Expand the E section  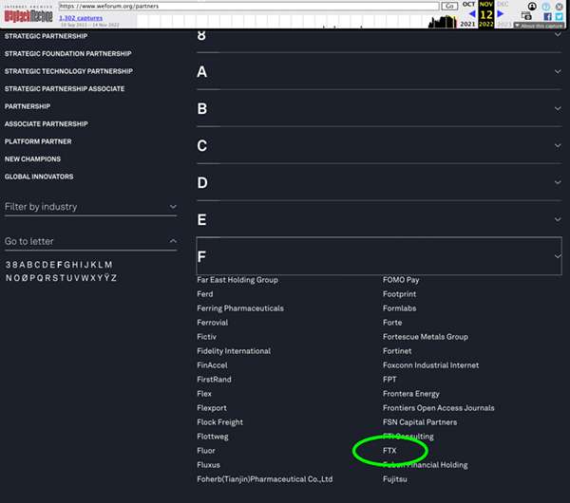point(379,219)
